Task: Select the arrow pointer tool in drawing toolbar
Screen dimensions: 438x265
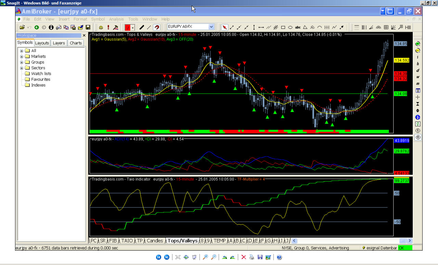Action: (225, 27)
